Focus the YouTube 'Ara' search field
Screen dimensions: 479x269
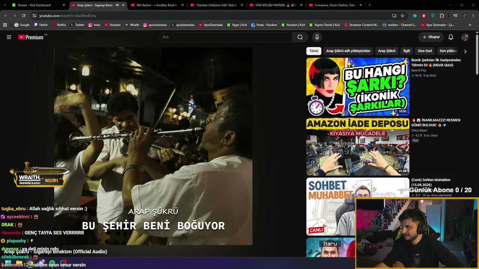click(225, 37)
